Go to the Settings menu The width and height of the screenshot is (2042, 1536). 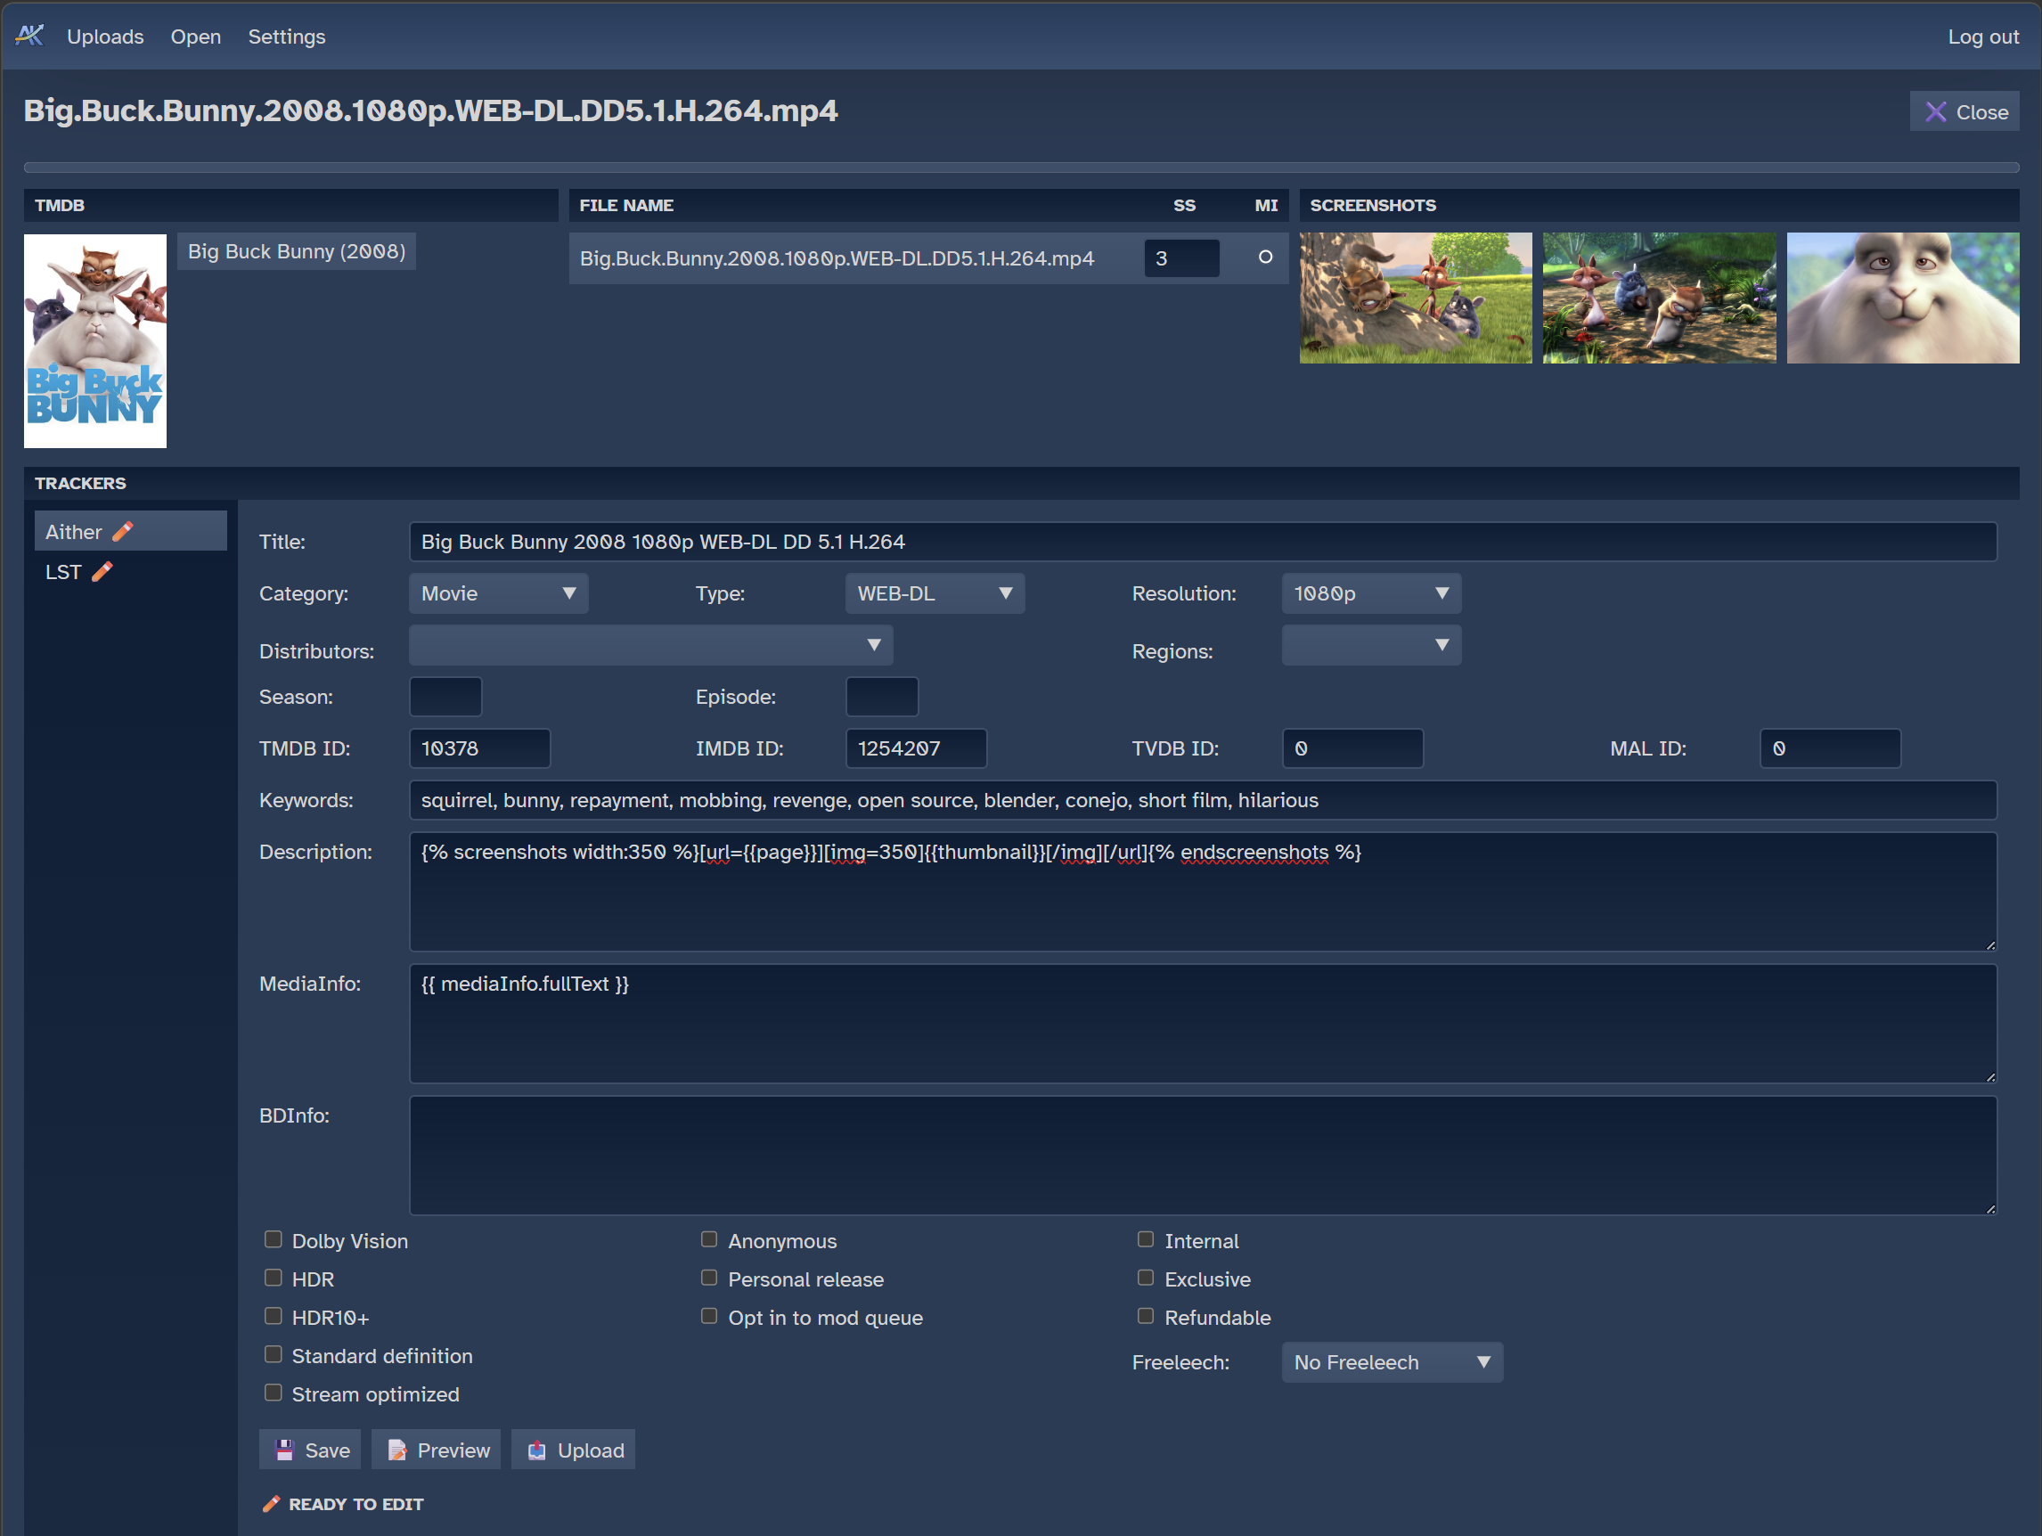click(286, 36)
